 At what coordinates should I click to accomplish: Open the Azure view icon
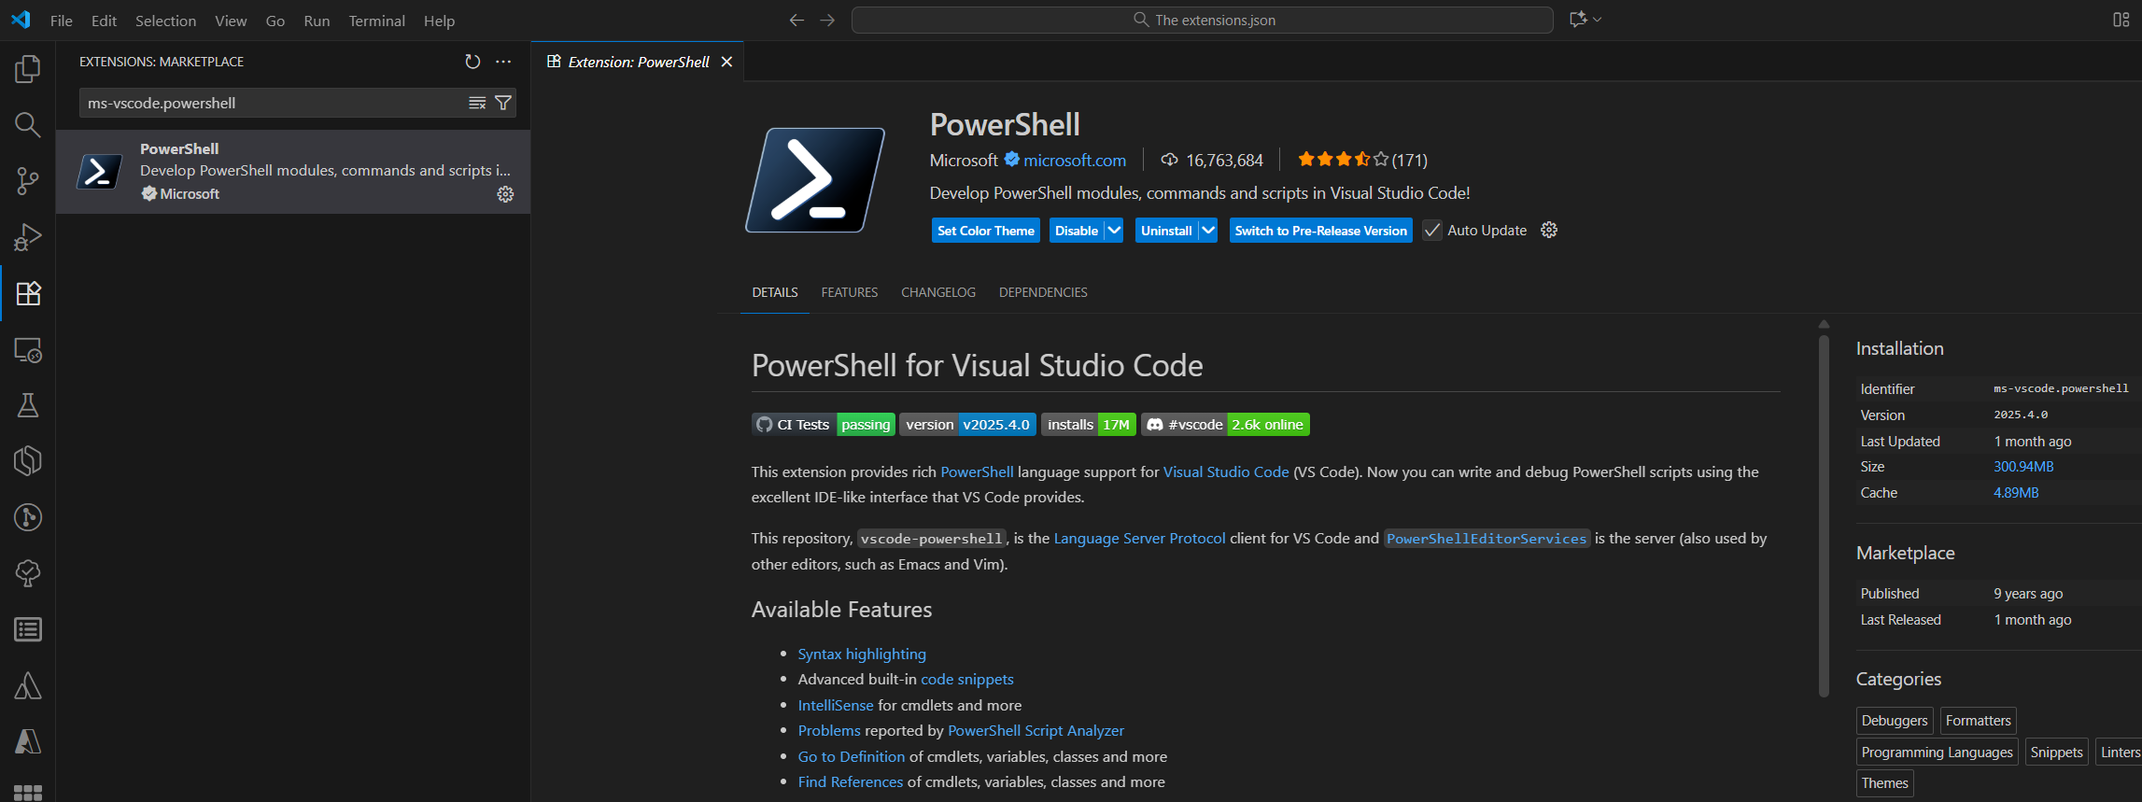pyautogui.click(x=28, y=741)
